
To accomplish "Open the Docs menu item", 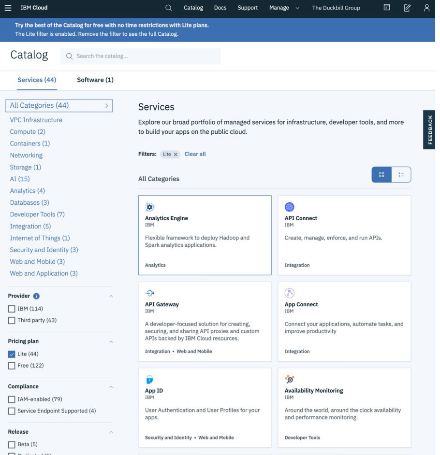I will [x=220, y=8].
